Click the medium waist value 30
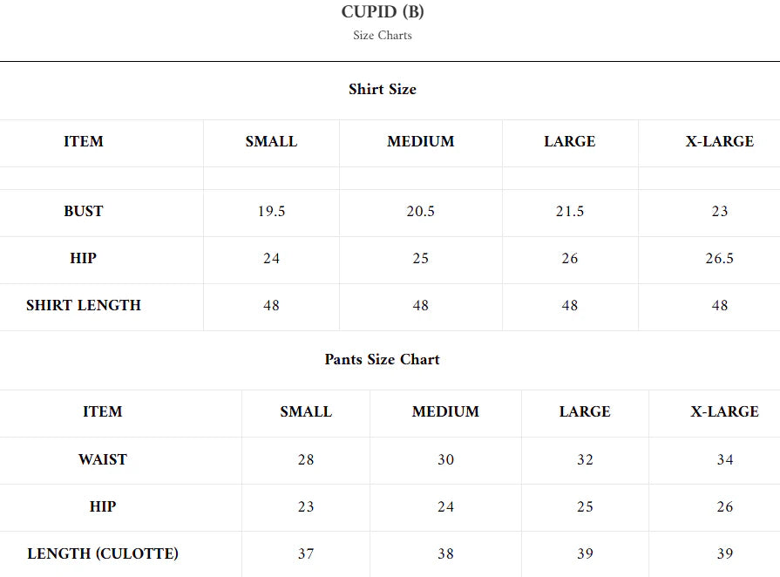This screenshot has width=780, height=577. 445,459
